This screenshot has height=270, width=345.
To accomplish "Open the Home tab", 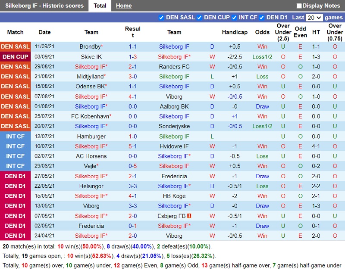I will point(124,6).
